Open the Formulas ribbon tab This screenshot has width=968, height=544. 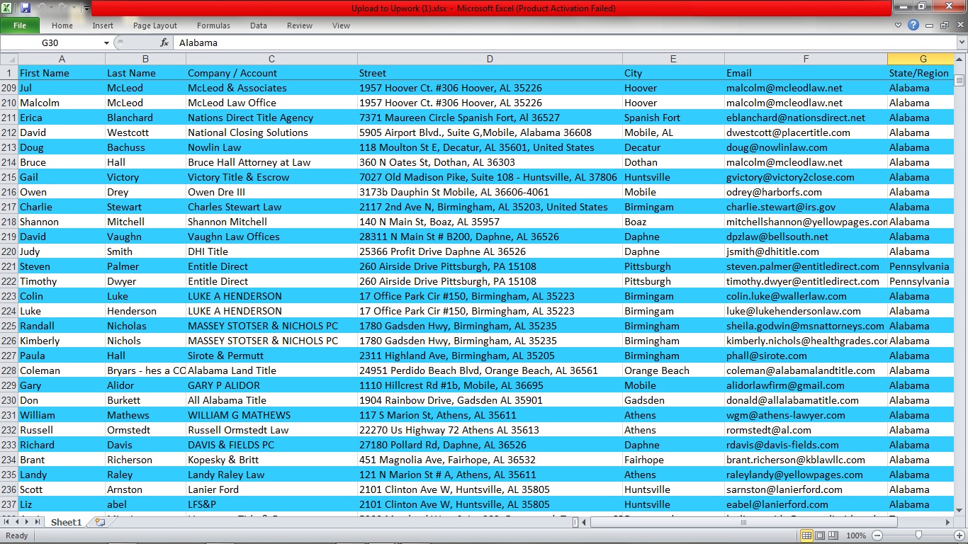pos(213,25)
